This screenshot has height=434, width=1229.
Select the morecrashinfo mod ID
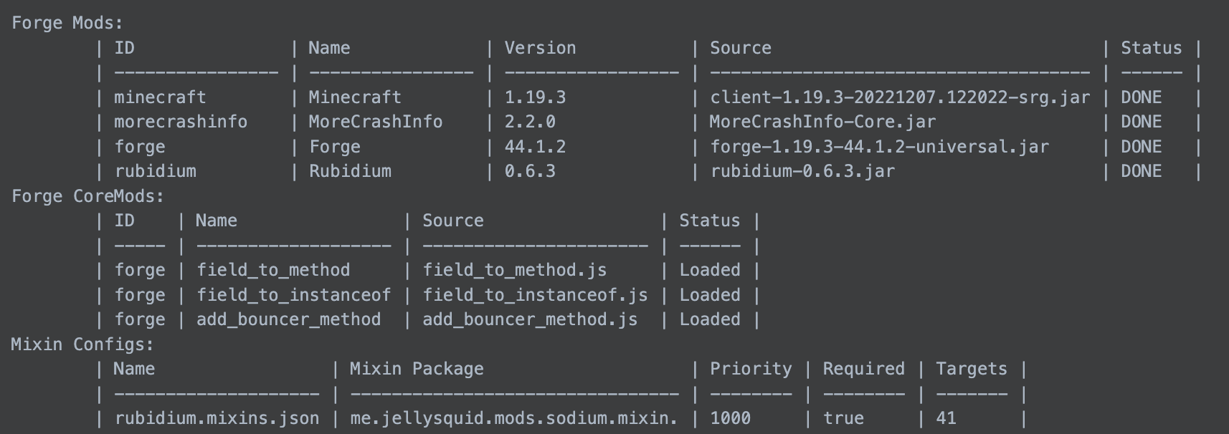point(181,122)
